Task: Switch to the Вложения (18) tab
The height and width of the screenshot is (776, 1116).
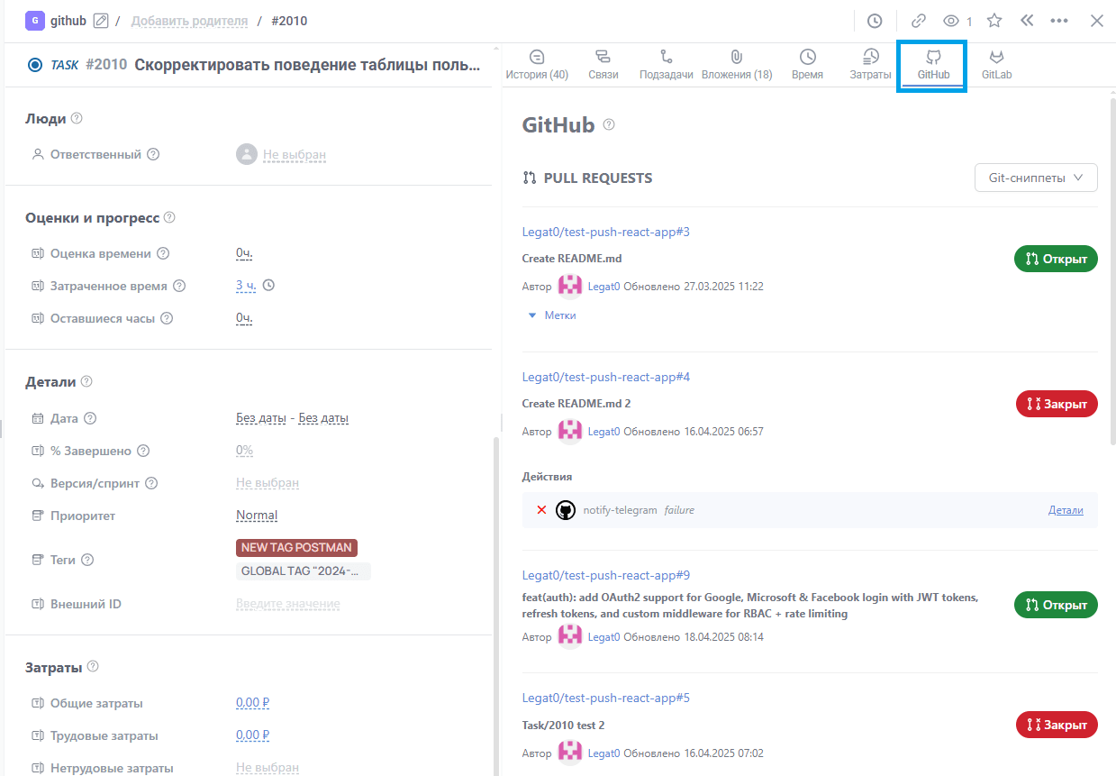Action: coord(737,65)
